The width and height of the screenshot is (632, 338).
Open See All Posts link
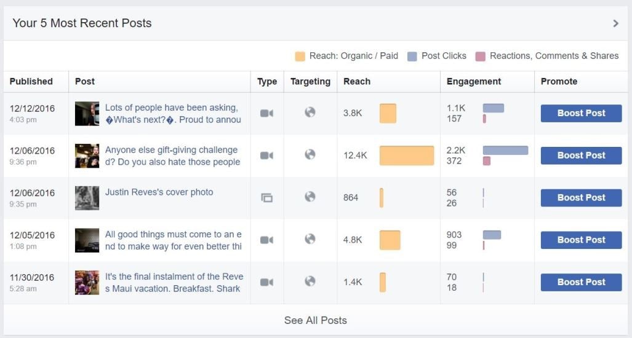coord(315,320)
